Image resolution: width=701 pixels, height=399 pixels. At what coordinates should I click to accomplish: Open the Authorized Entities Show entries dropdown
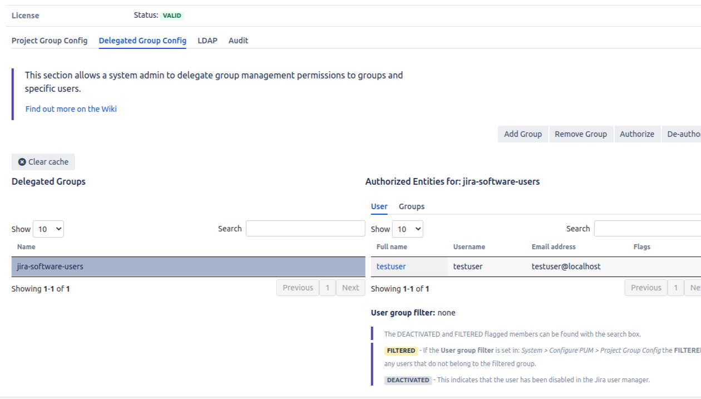pos(408,229)
